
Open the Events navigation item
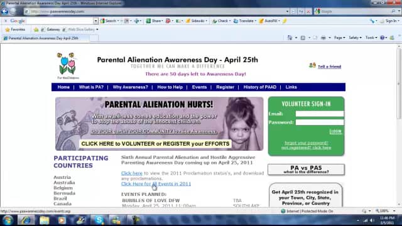[199, 87]
